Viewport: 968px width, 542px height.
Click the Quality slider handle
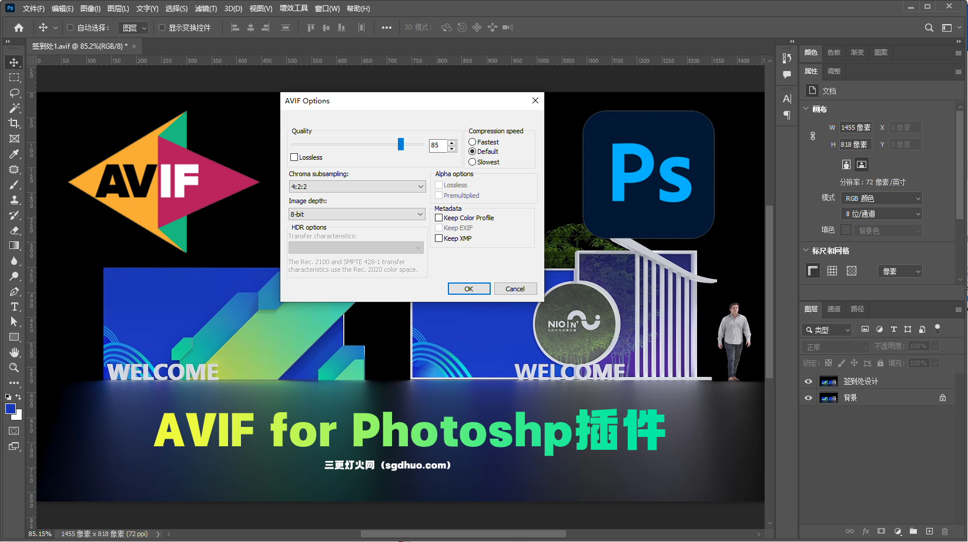pyautogui.click(x=401, y=144)
